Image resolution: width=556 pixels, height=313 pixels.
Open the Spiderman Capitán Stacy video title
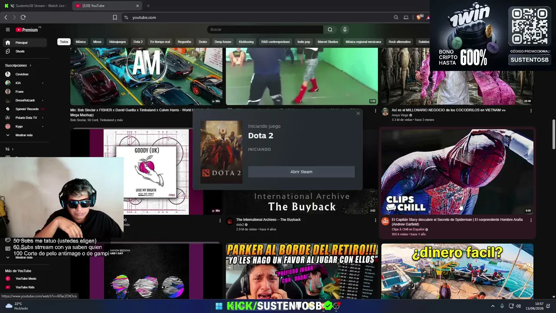(457, 222)
